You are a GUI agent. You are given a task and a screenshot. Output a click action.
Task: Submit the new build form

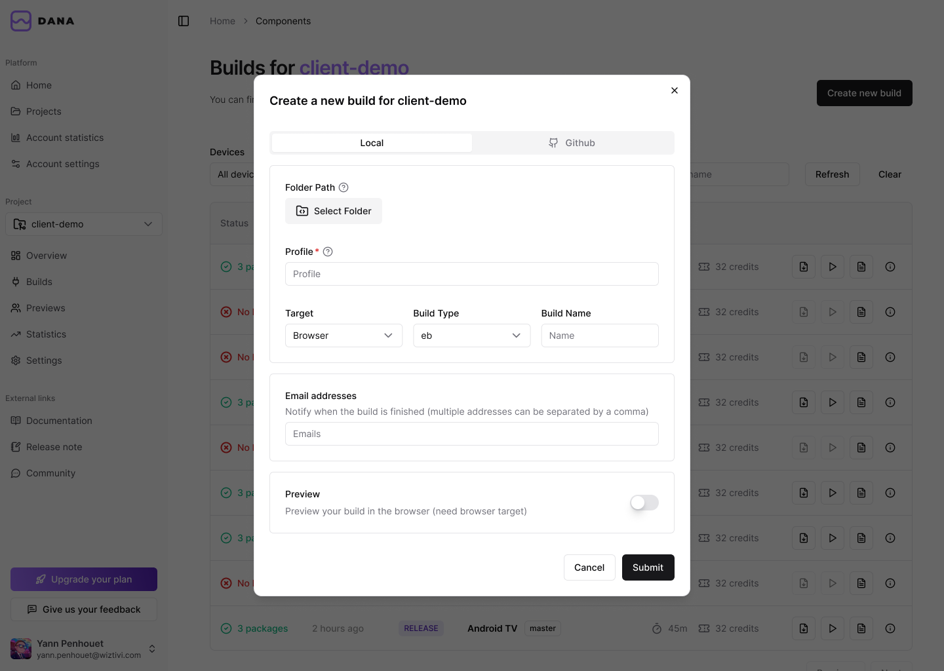coord(648,567)
